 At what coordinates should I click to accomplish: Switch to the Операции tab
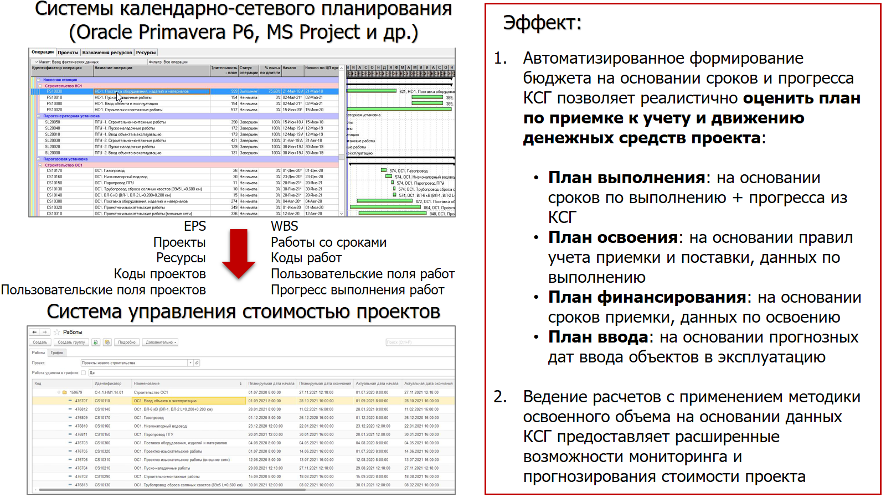point(43,52)
